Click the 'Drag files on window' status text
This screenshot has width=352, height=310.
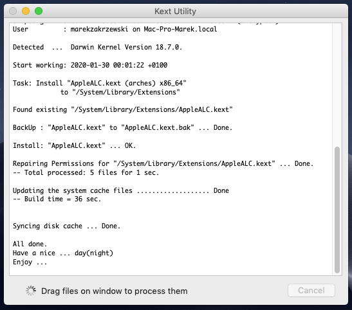pyautogui.click(x=115, y=291)
